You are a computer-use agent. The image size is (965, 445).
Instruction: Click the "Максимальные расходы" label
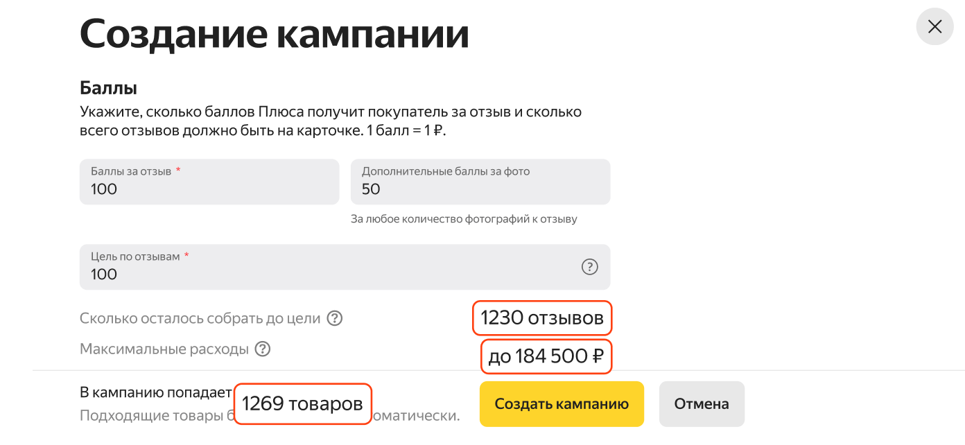click(x=164, y=349)
